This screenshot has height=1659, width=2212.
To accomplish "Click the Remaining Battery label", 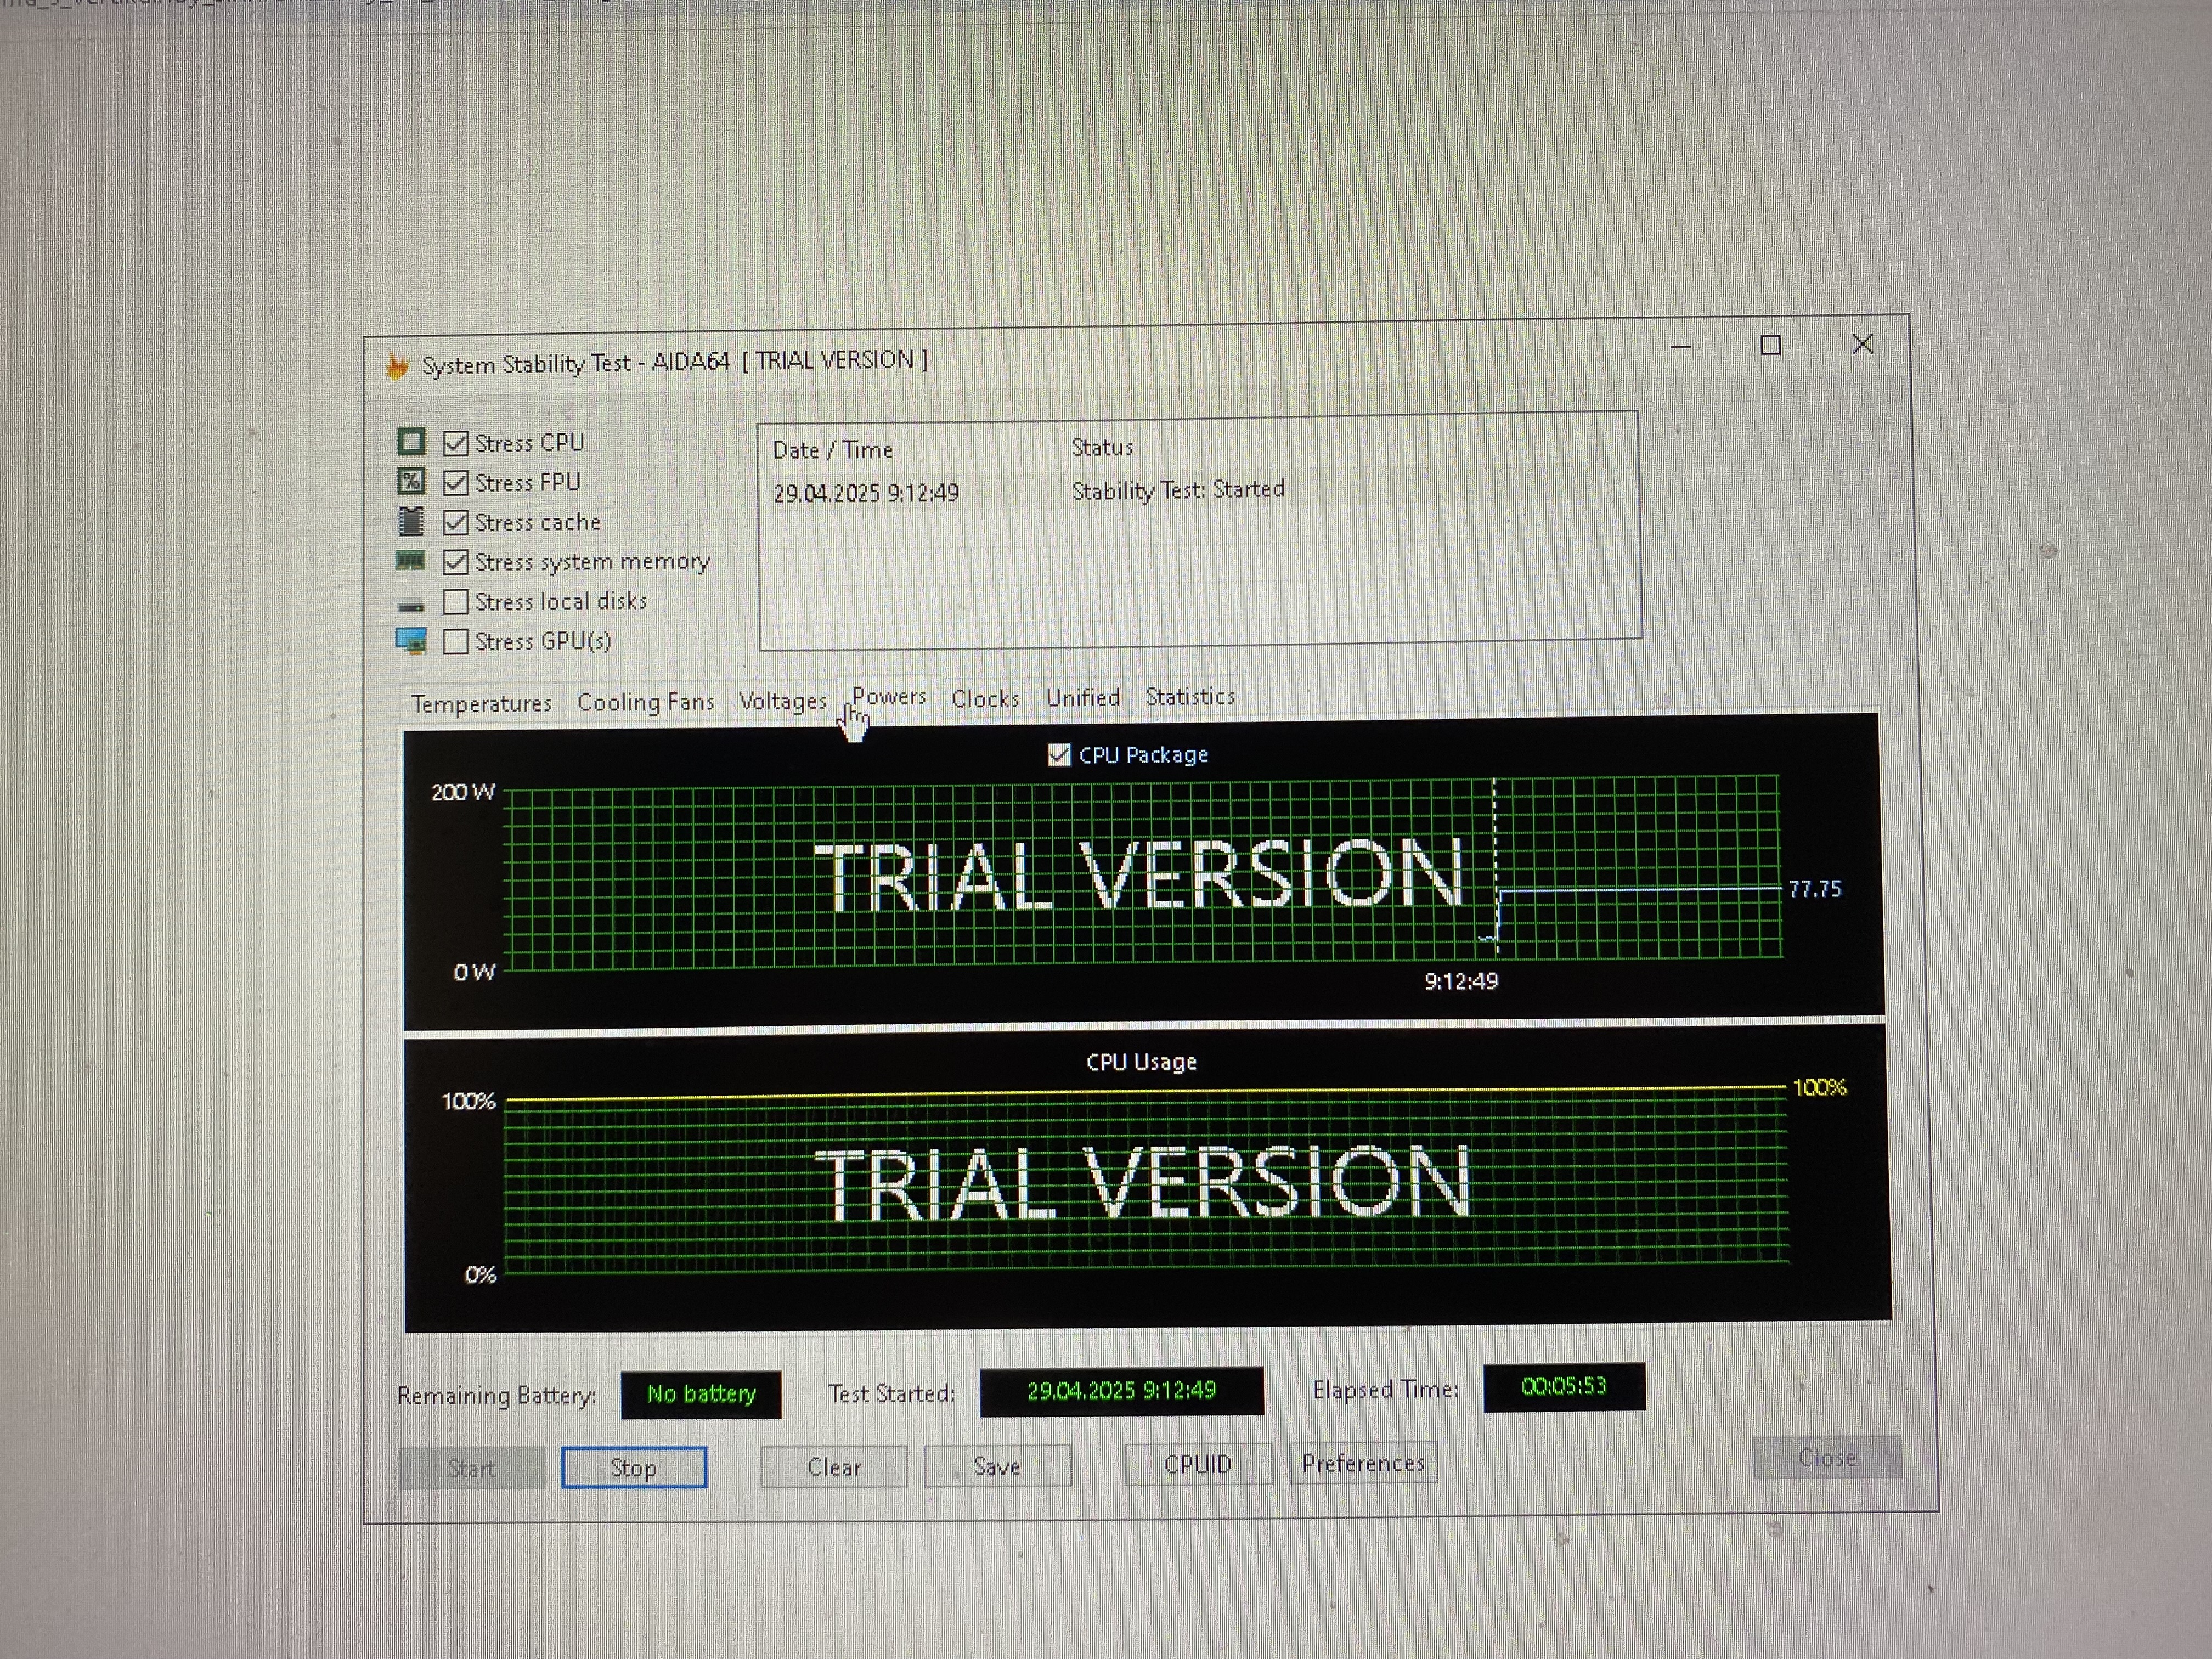I will tap(496, 1395).
